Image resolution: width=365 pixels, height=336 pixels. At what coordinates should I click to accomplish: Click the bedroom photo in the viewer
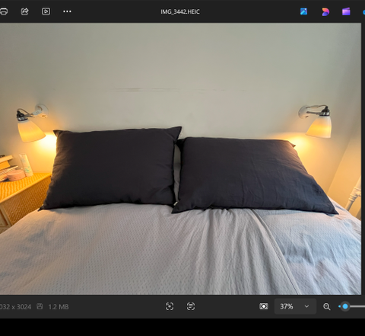180,159
